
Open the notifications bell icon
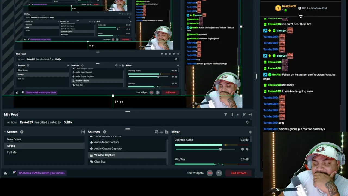(14, 173)
